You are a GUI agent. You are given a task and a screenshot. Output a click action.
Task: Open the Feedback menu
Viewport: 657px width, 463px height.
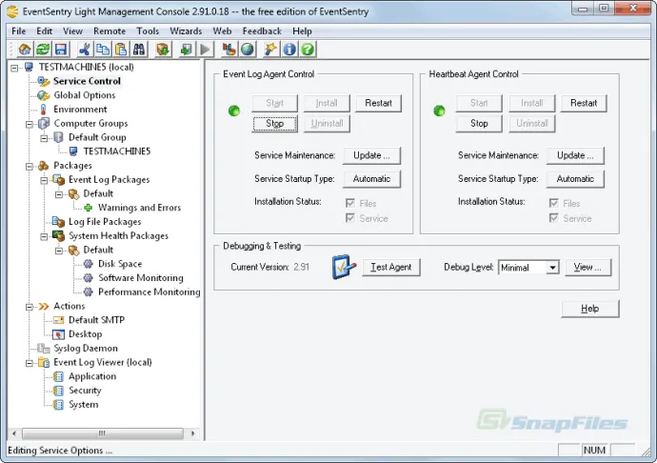[x=262, y=31]
